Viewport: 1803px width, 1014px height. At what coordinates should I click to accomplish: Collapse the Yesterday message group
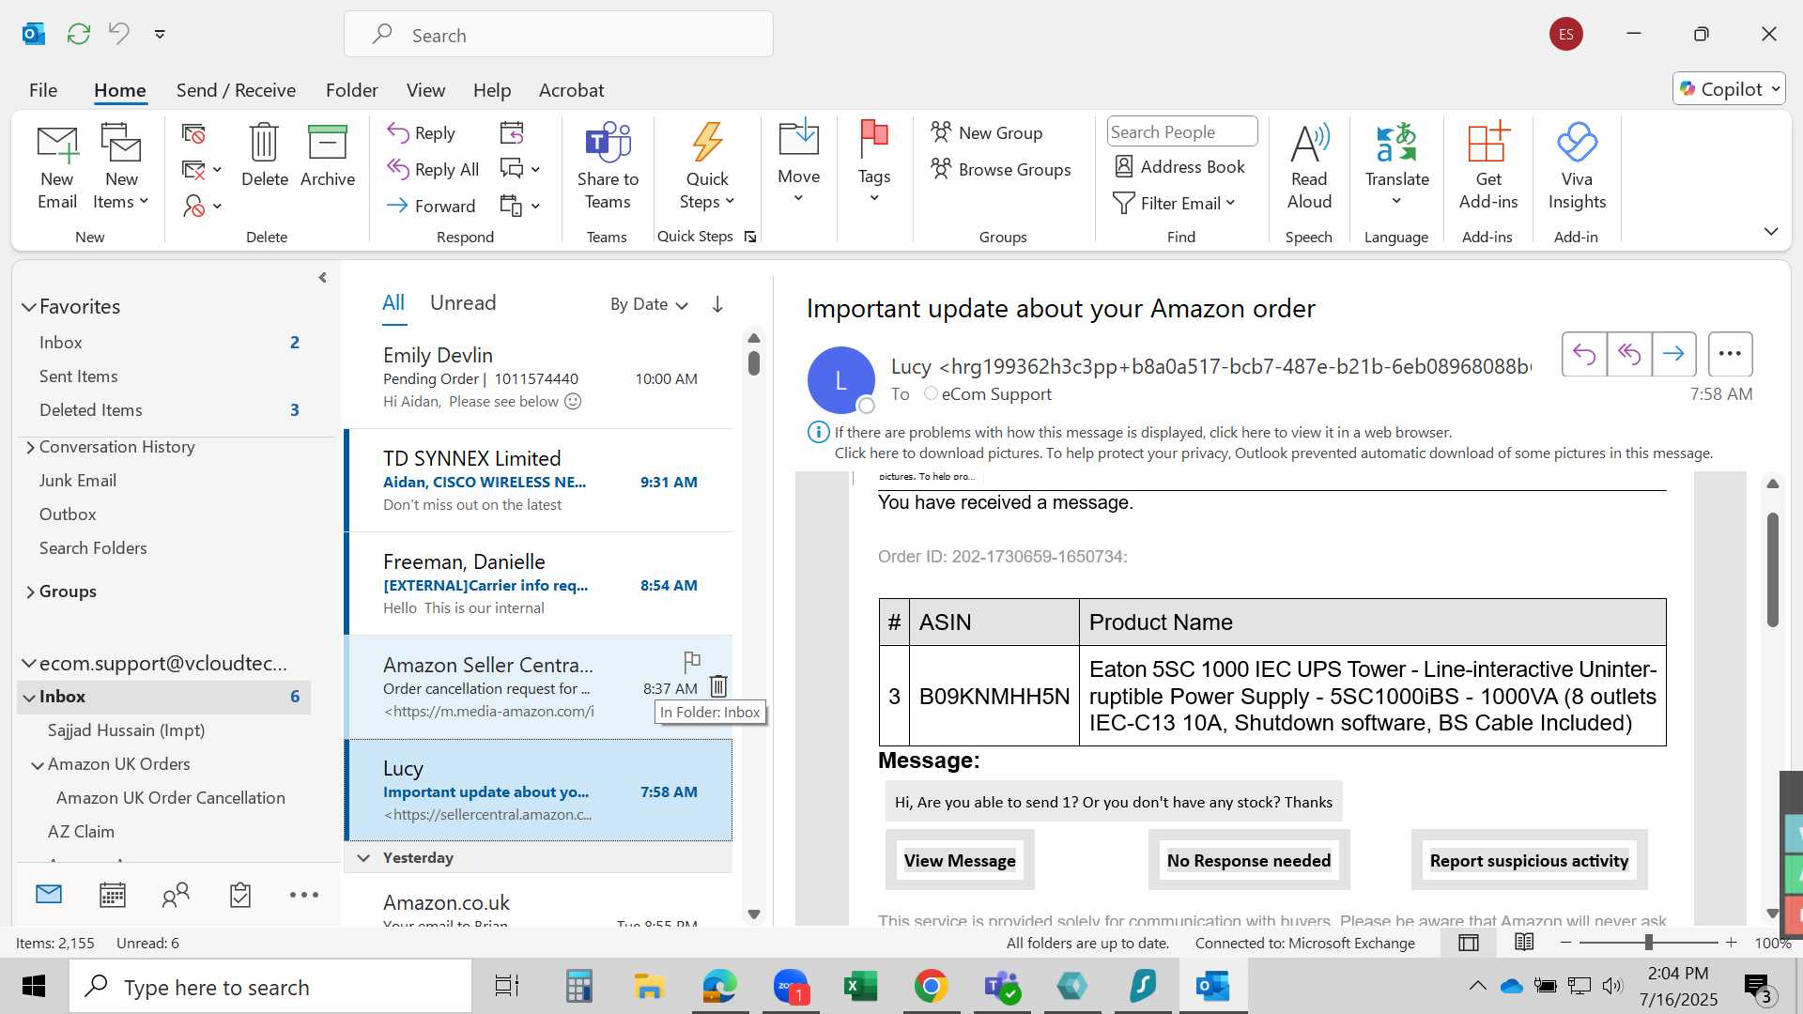point(363,858)
